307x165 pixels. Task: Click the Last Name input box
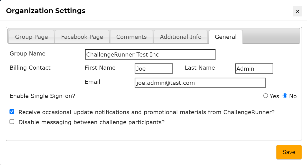(254, 69)
